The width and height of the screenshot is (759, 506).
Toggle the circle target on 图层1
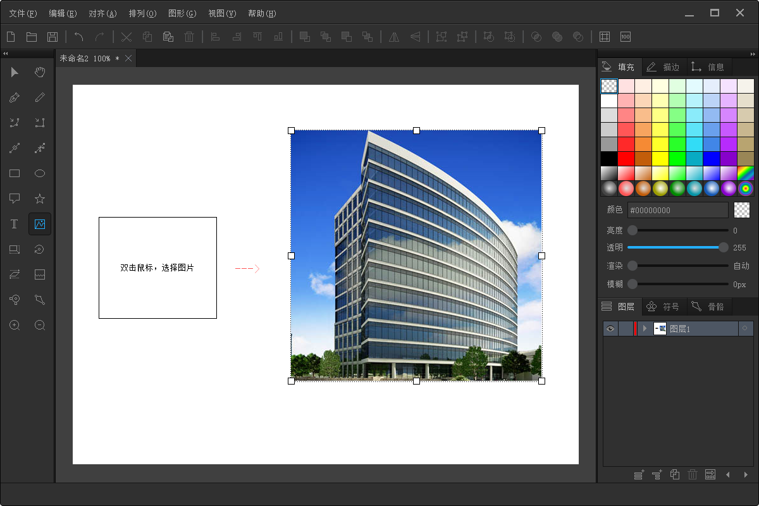745,328
